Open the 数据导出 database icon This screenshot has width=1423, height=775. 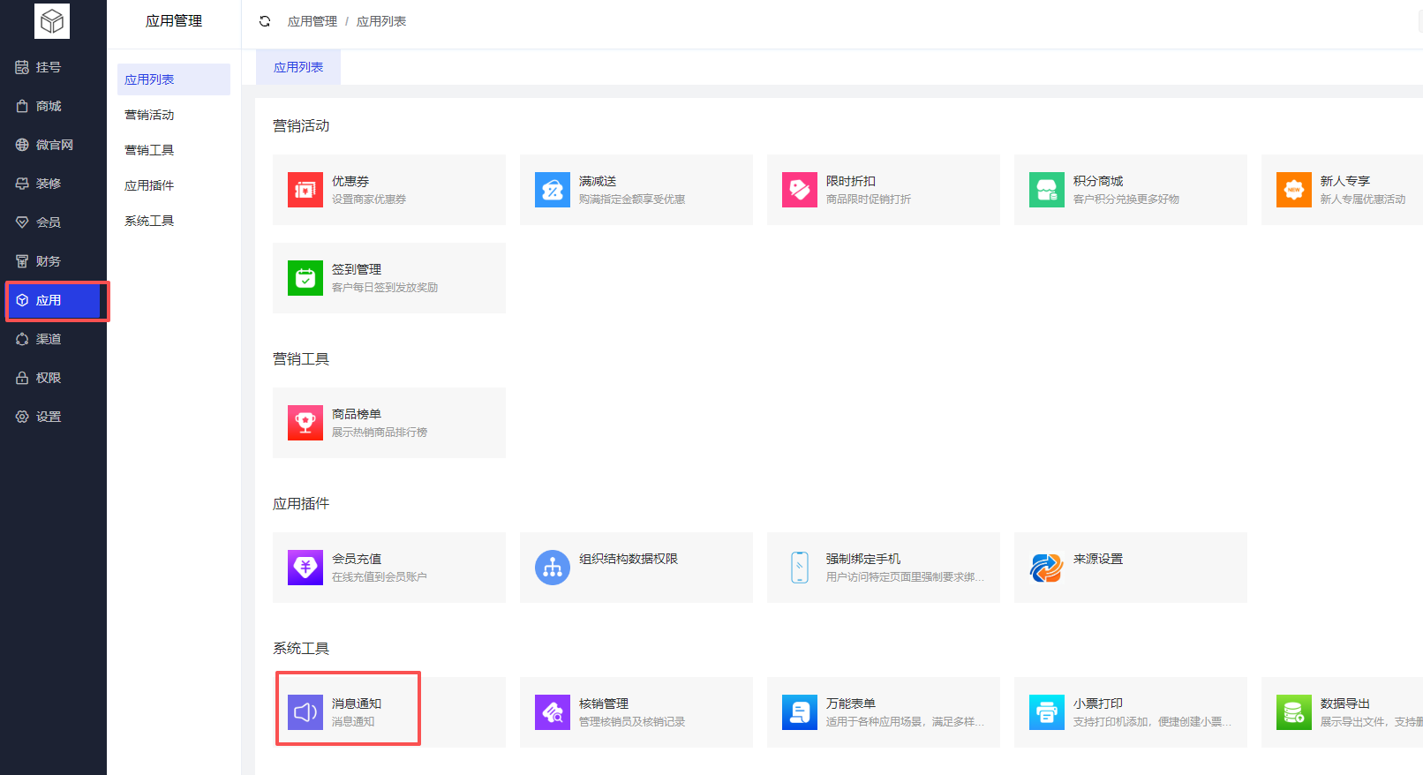pyautogui.click(x=1294, y=712)
